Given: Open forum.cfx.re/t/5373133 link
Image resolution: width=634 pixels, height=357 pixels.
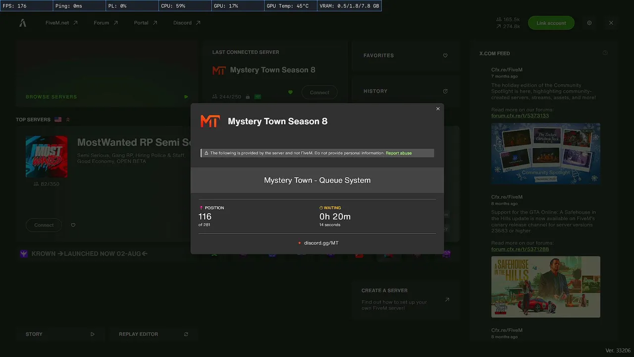Looking at the screenshot, I should 520,116.
